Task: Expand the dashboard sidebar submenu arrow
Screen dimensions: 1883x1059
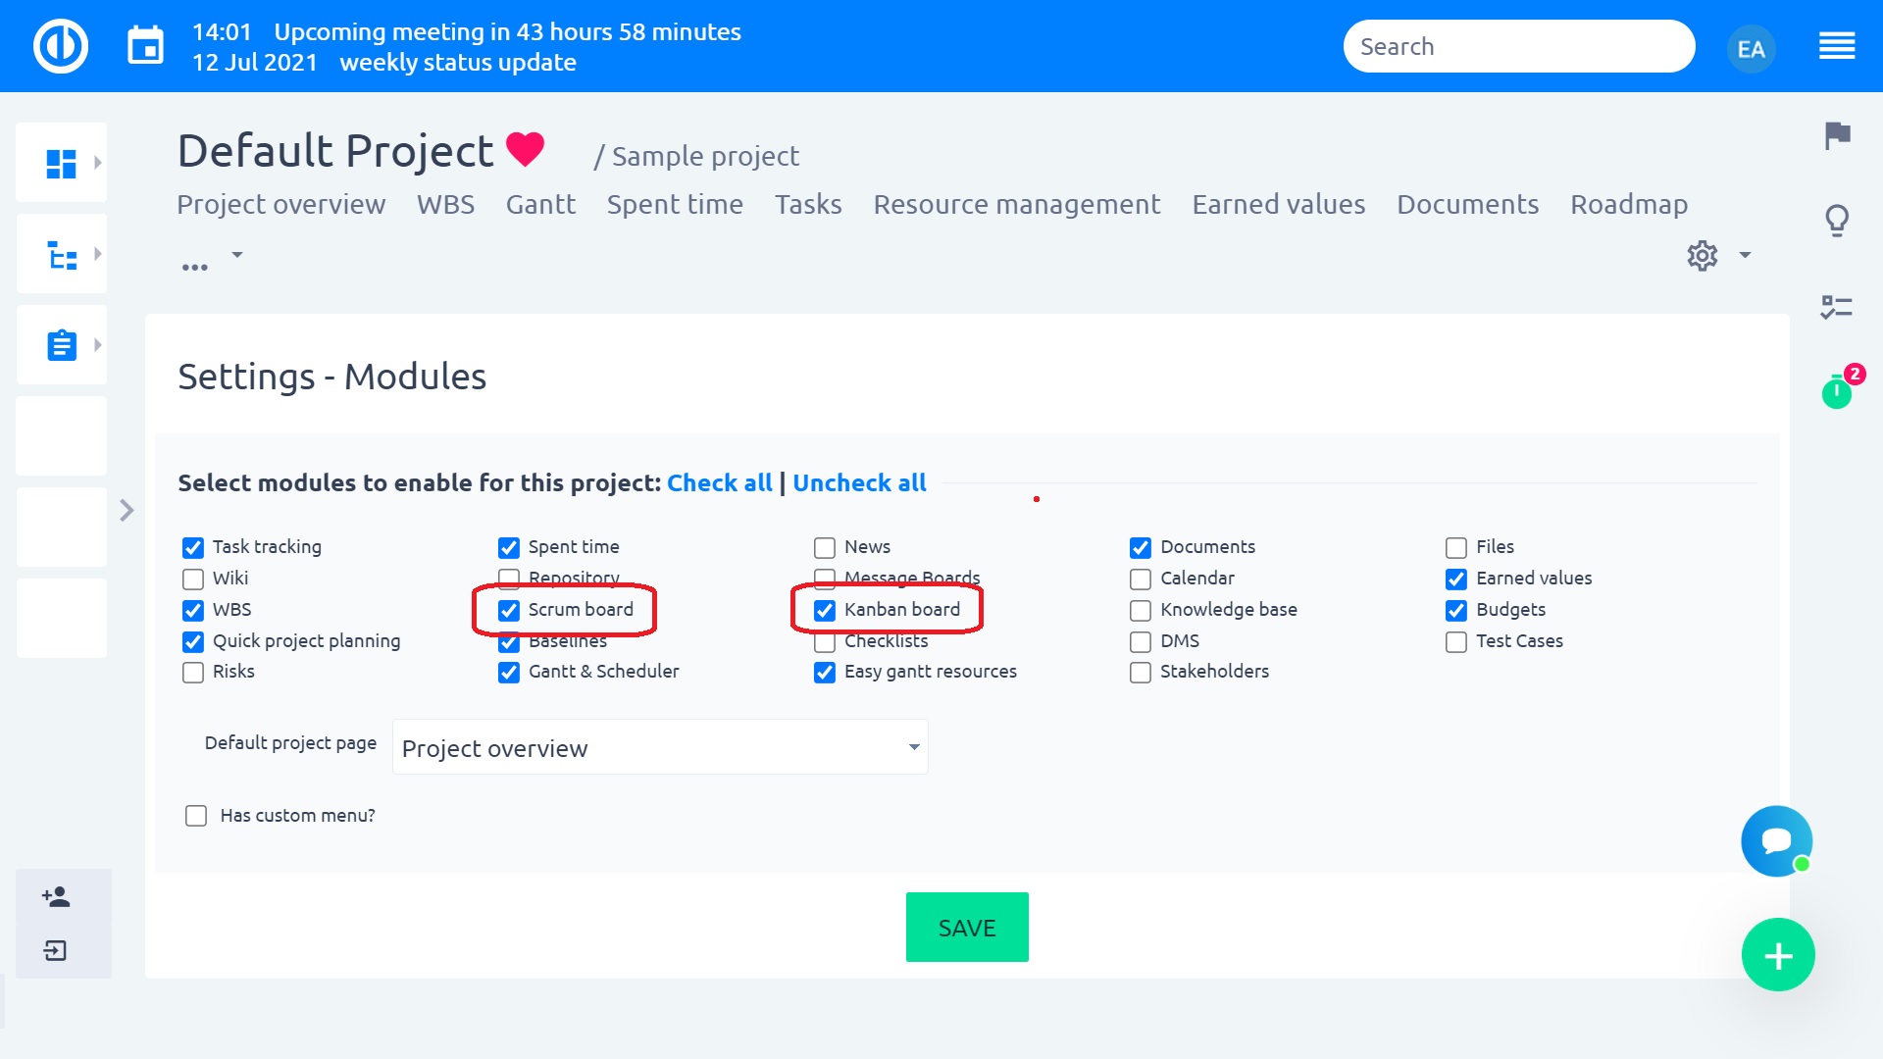Action: point(97,162)
